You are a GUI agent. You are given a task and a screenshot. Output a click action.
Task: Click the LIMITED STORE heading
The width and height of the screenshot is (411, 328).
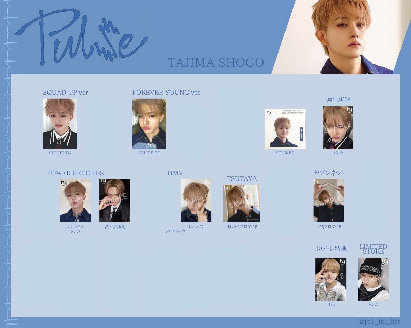click(x=373, y=249)
